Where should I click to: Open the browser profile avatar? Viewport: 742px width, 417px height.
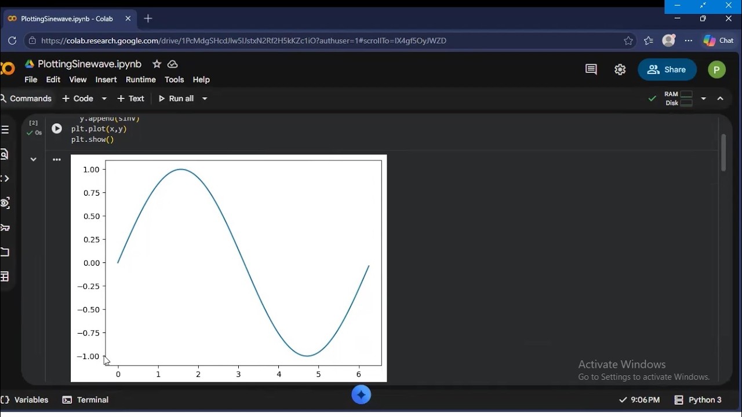[x=668, y=41]
